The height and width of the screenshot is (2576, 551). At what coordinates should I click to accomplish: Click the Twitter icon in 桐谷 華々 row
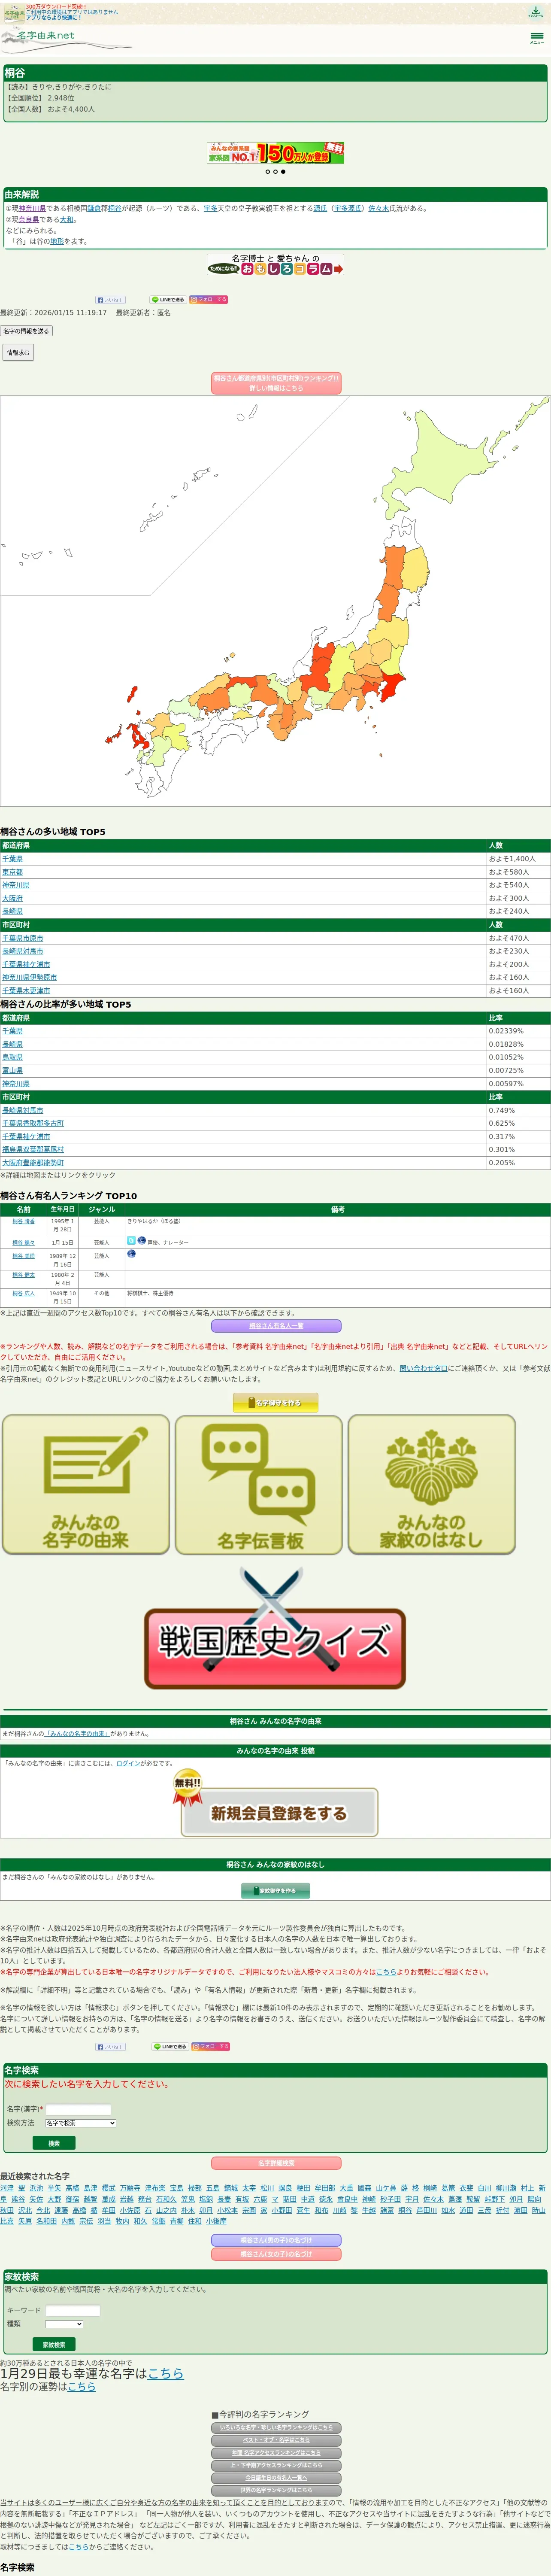pyautogui.click(x=131, y=1240)
